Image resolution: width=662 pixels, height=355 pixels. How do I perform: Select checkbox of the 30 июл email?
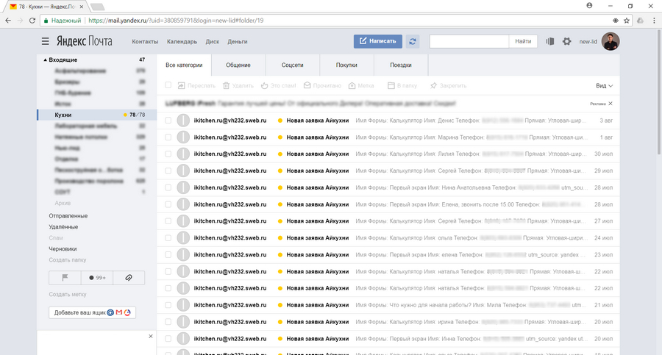click(168, 154)
